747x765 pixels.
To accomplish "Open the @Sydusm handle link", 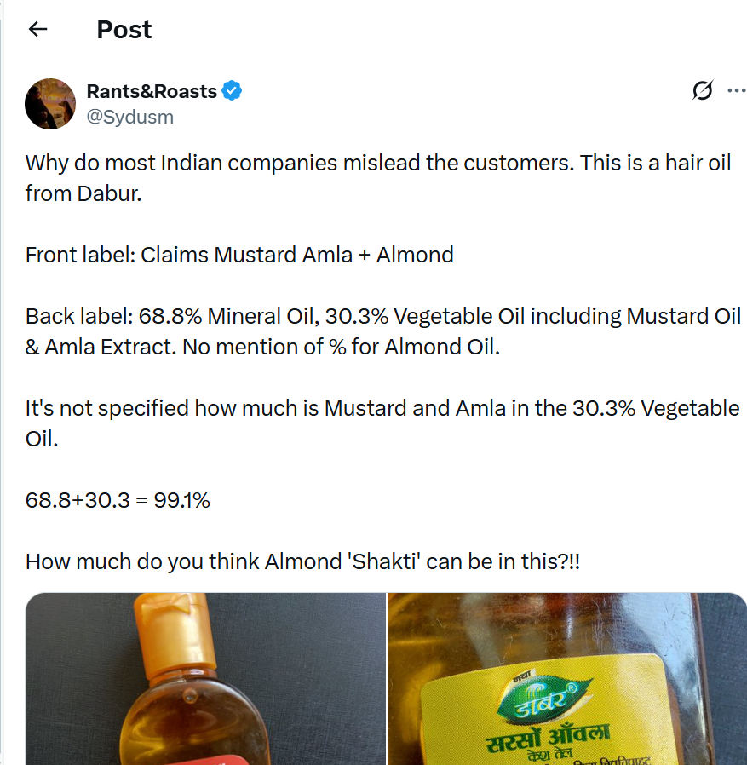I will coord(130,117).
